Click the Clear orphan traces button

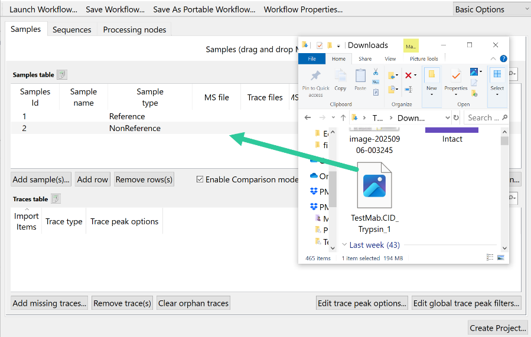(193, 303)
